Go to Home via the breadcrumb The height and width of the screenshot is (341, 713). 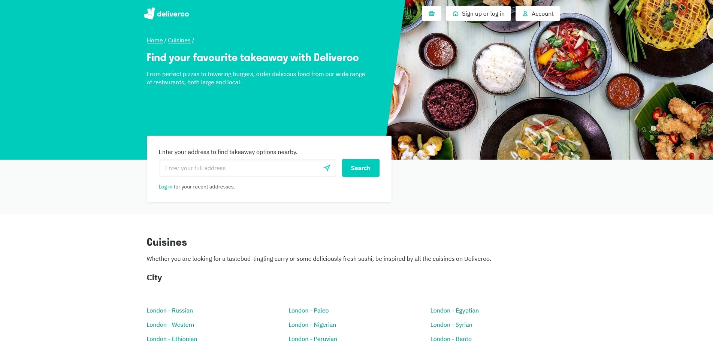tap(154, 40)
